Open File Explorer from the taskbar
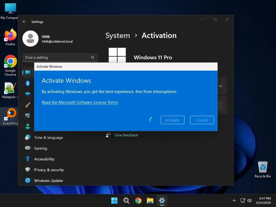276x207 pixels. point(150,201)
